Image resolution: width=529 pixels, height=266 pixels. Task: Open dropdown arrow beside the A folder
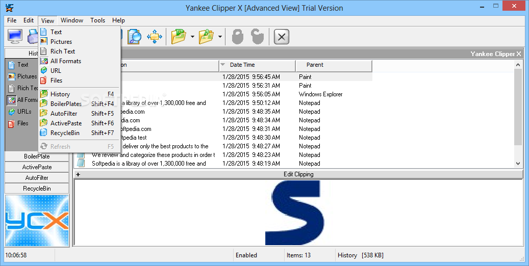click(x=220, y=36)
